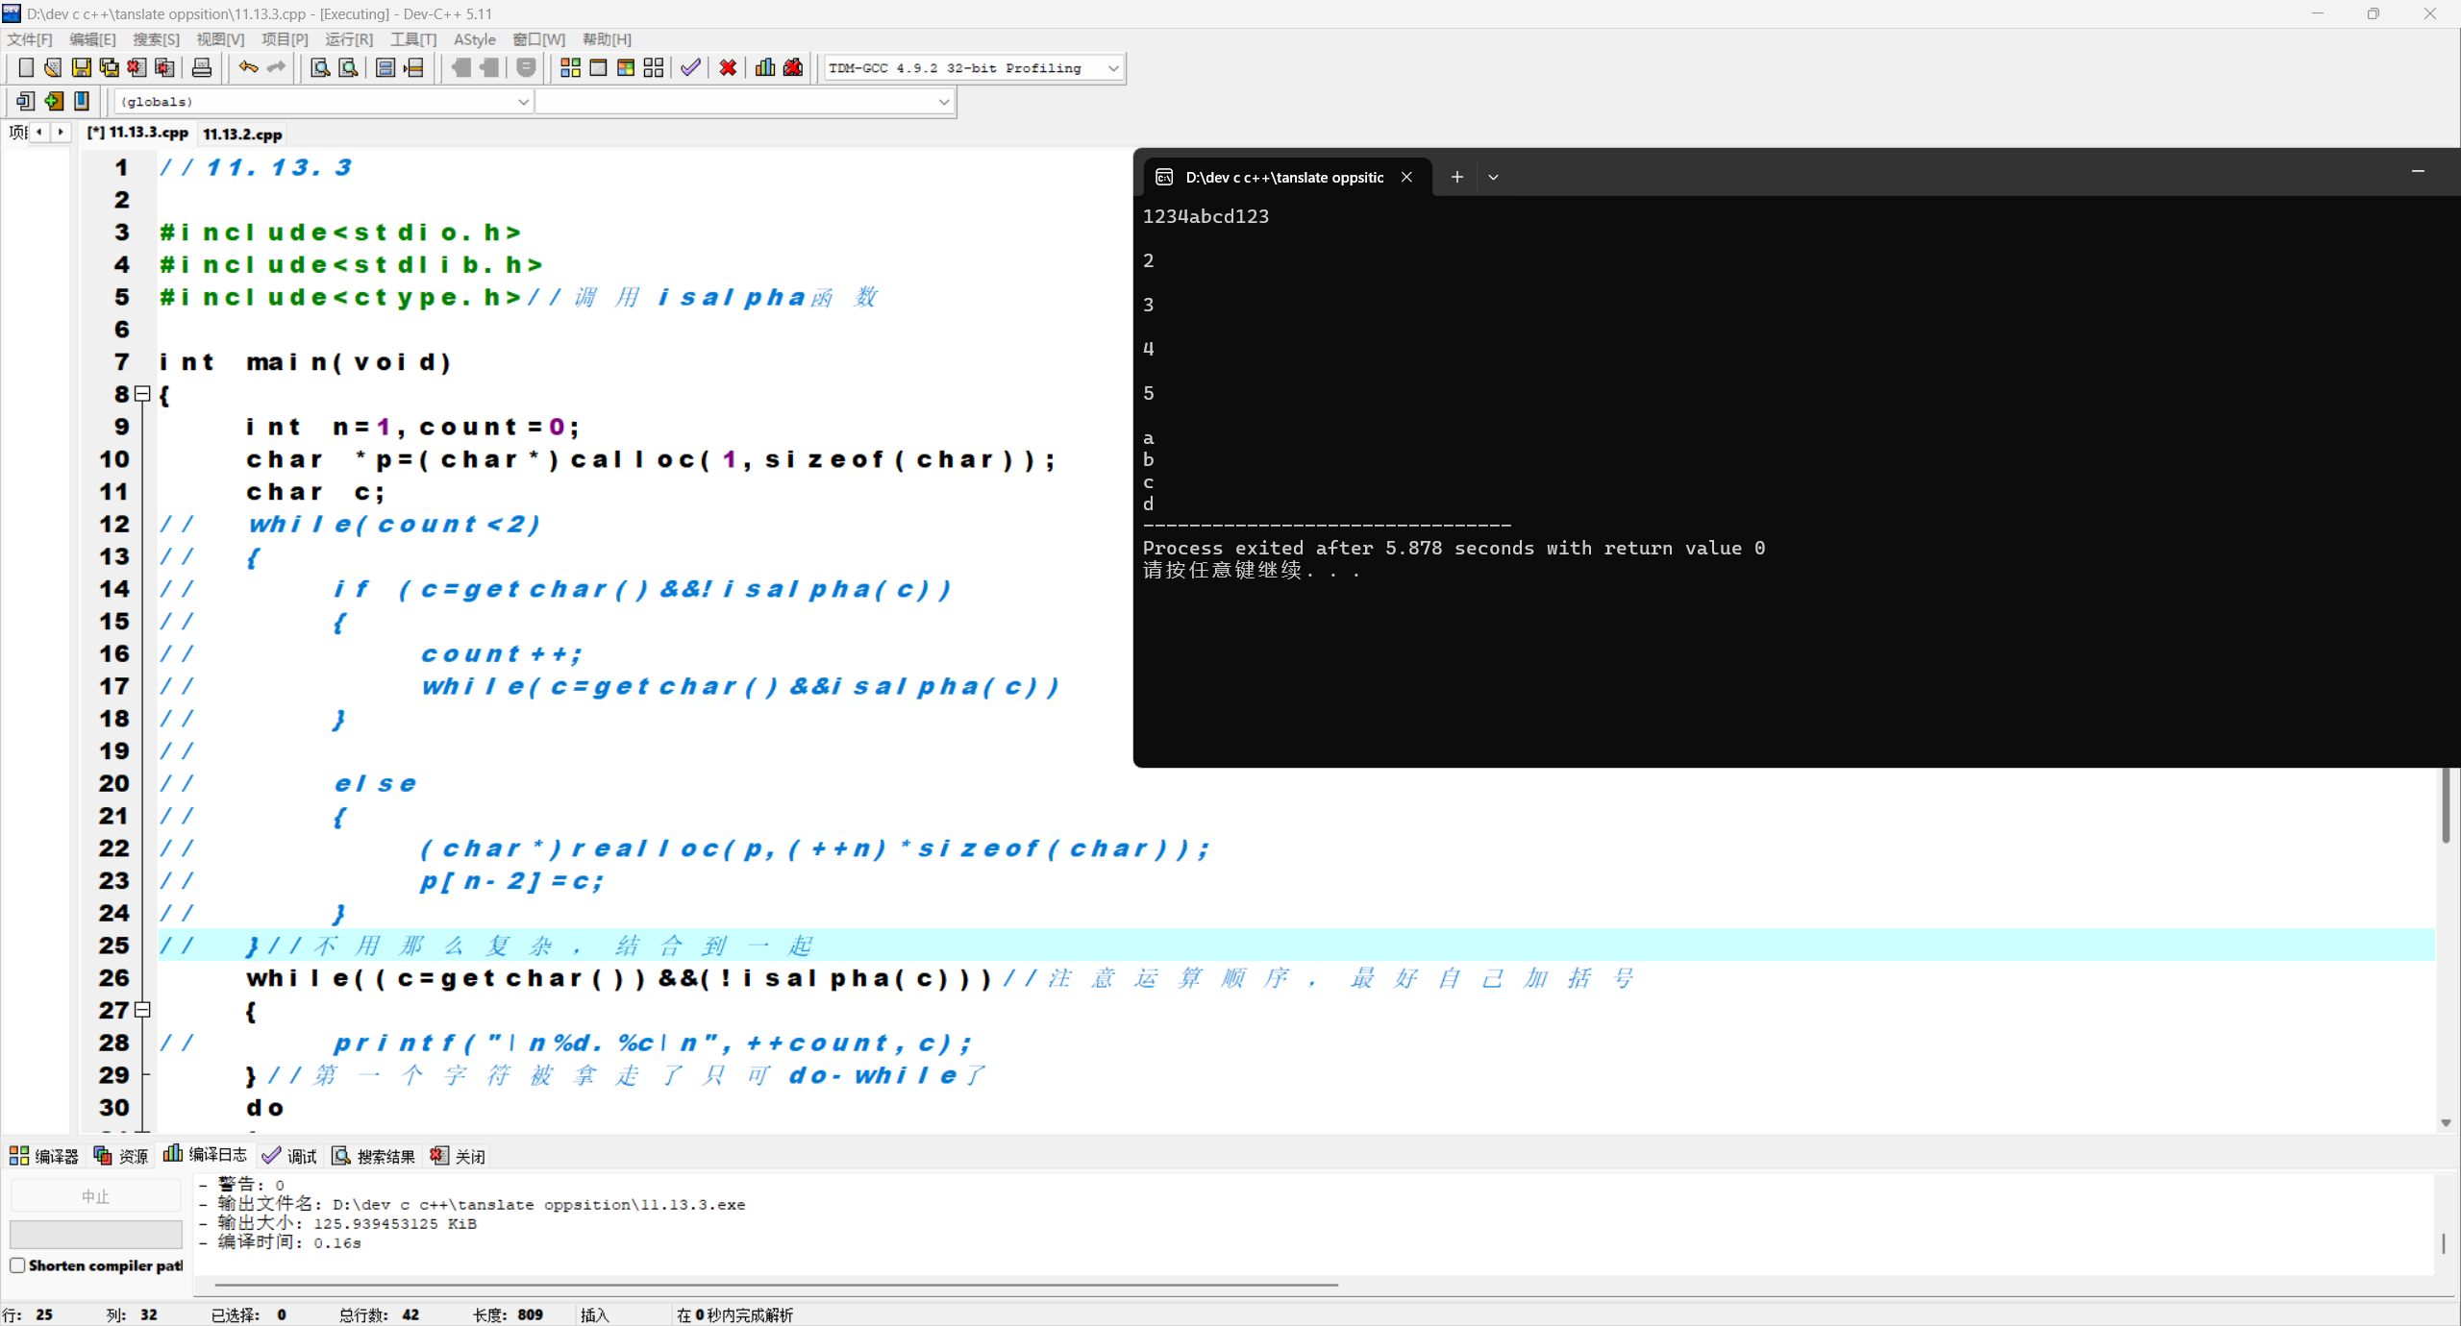2461x1326 pixels.
Task: Open the 运行[R] menu
Action: click(x=348, y=39)
